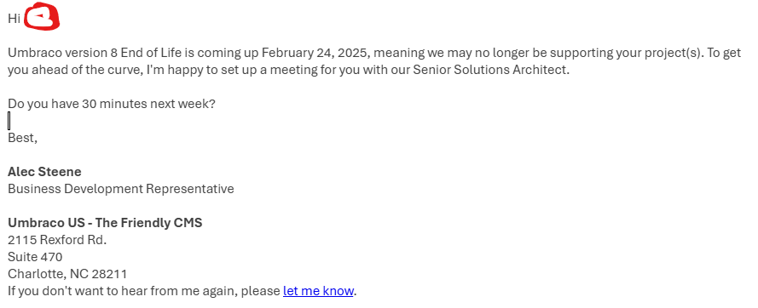This screenshot has width=758, height=308.
Task: Click the "Do you have 30 minutes next week?" sentence
Action: click(x=112, y=104)
